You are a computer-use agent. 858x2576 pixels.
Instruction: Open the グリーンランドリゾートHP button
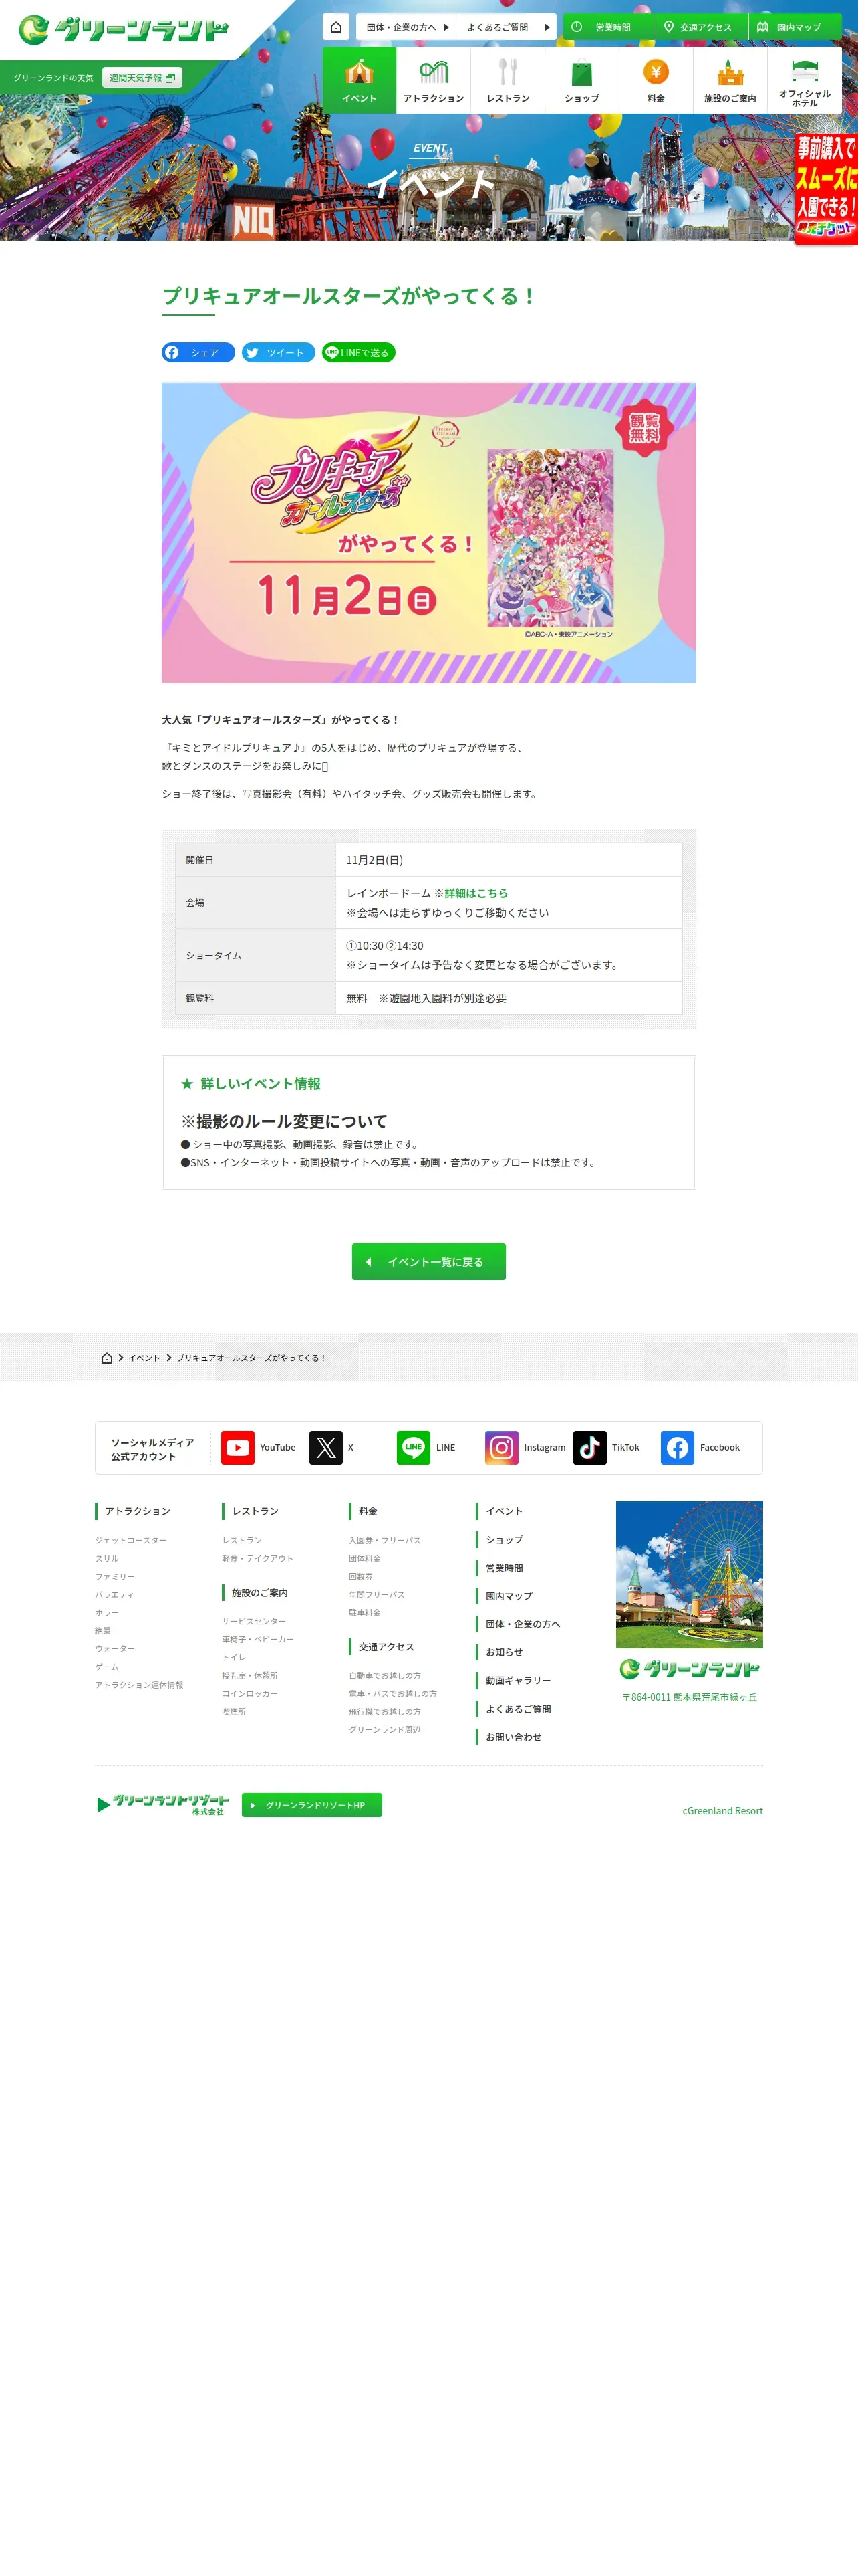tap(311, 1805)
